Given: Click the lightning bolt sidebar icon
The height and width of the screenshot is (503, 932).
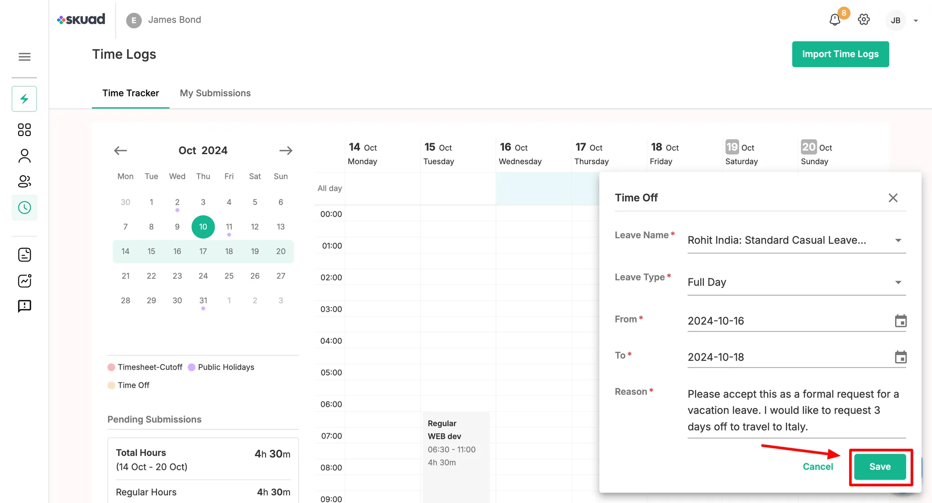Looking at the screenshot, I should (x=25, y=99).
